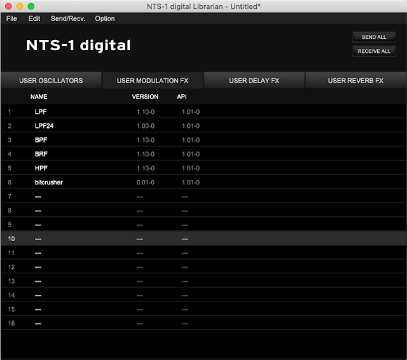Screen dimensions: 407x360
Task: Open the File menu
Action: (11, 18)
